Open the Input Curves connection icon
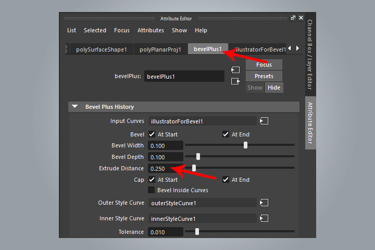This screenshot has width=375, height=250. [x=264, y=121]
